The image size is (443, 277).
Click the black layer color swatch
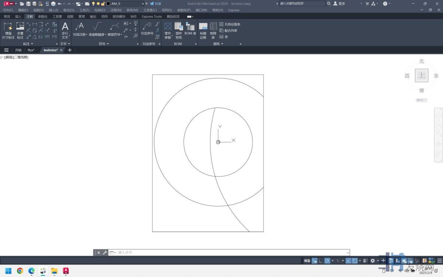tap(109, 4)
